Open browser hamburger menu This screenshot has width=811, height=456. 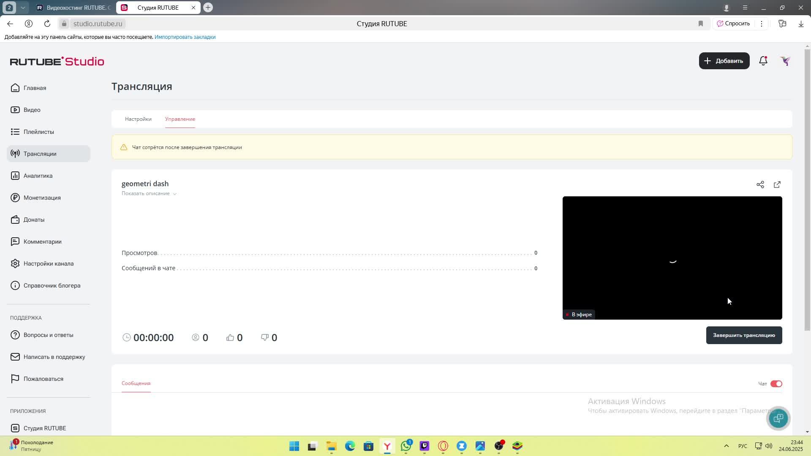tap(745, 8)
